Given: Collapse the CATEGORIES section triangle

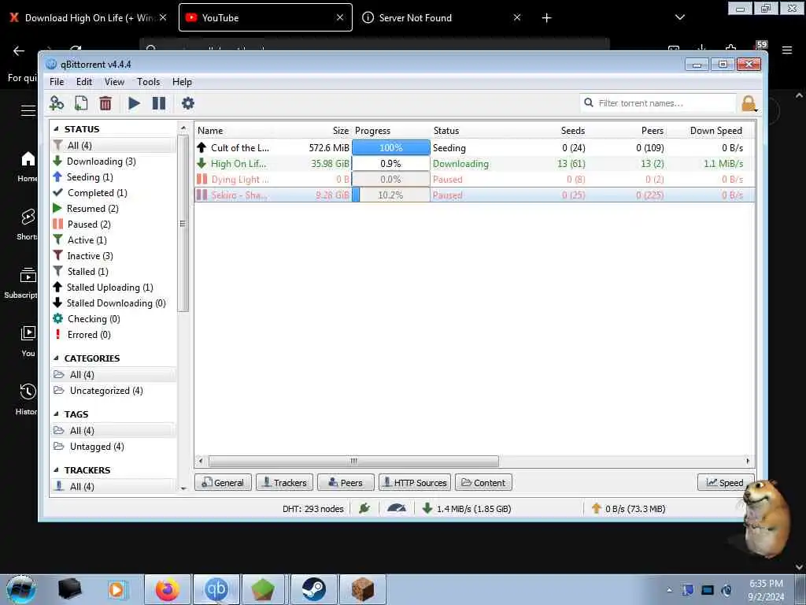Looking at the screenshot, I should click(56, 358).
